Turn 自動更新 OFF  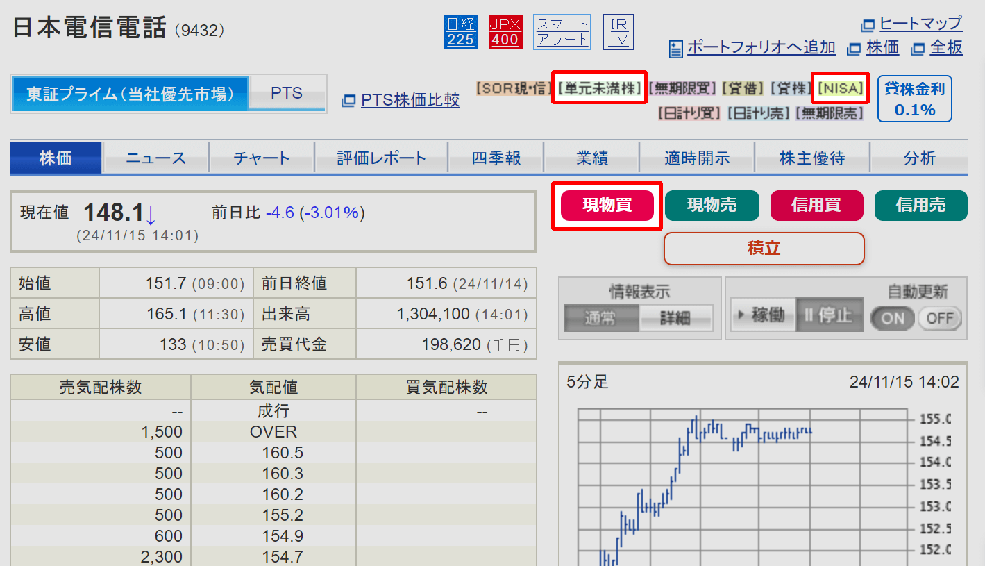[941, 319]
